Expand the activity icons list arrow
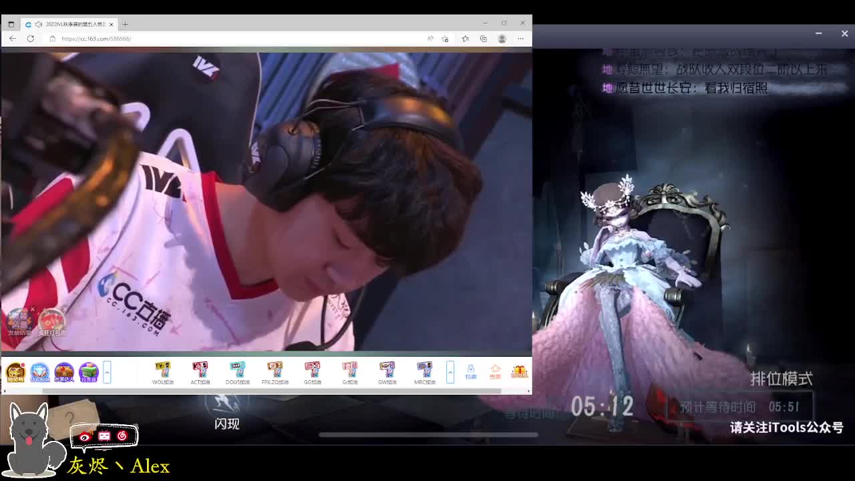This screenshot has height=481, width=855. point(107,372)
